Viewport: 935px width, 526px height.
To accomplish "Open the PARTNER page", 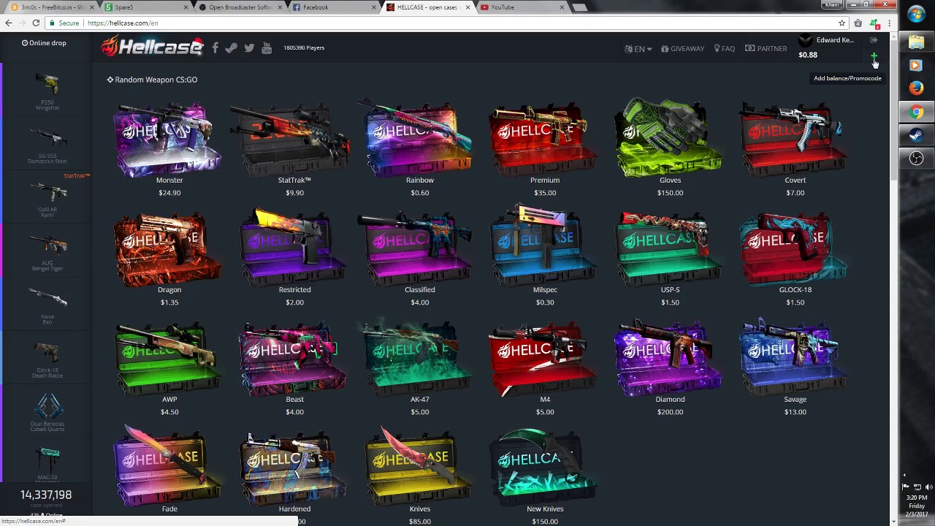I will [766, 49].
